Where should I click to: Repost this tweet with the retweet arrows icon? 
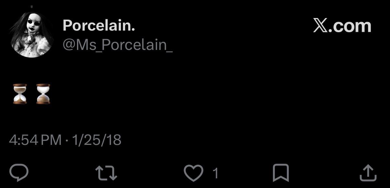[x=106, y=173]
